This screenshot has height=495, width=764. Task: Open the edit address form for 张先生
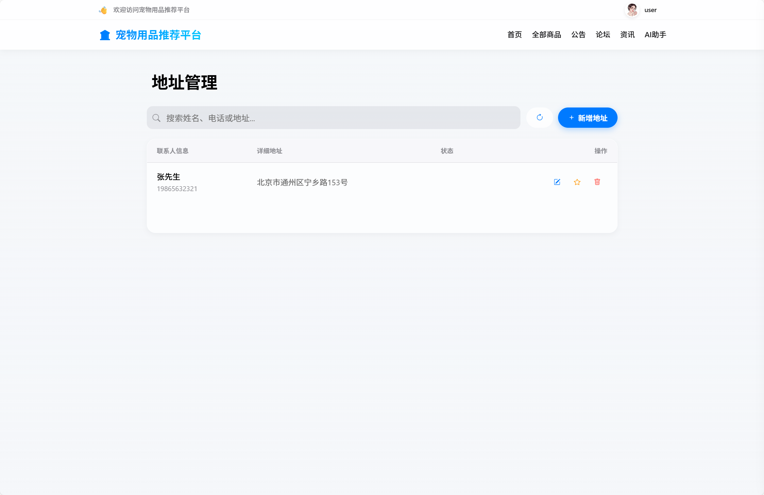(557, 182)
